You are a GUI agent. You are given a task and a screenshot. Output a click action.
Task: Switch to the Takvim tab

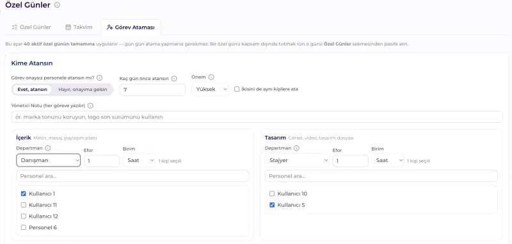point(79,27)
